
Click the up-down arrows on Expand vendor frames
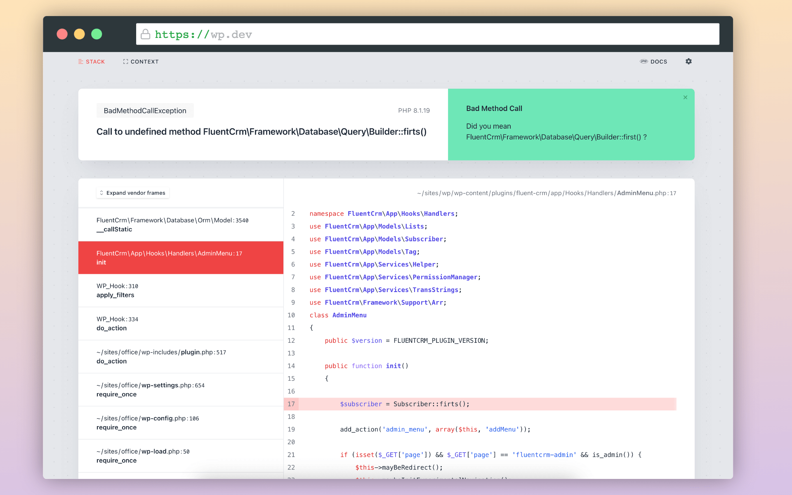(x=101, y=193)
